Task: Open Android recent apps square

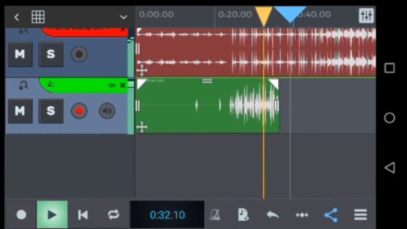Action: click(389, 68)
